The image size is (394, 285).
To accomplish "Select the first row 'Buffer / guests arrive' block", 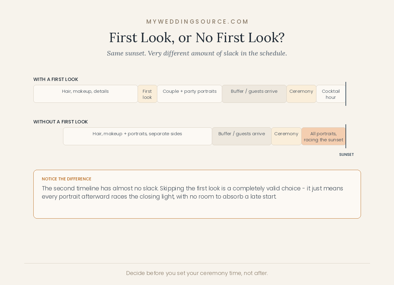I will click(x=254, y=94).
